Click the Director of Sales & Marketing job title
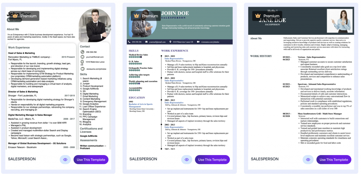This screenshot has height=174, width=361. (23, 92)
